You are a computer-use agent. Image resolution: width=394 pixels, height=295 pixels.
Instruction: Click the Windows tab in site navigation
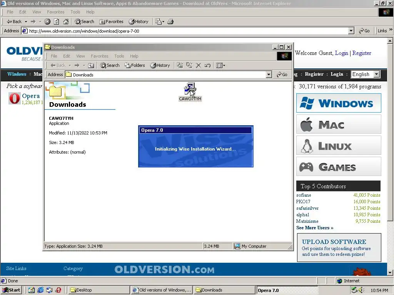click(x=17, y=74)
